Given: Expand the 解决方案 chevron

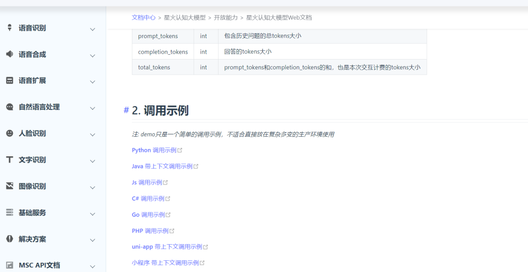Looking at the screenshot, I should click(x=92, y=240).
